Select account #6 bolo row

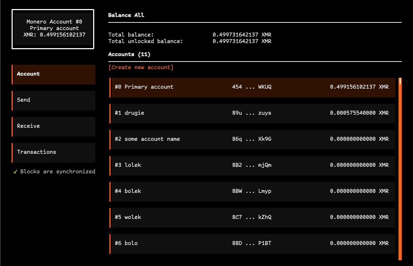point(253,244)
